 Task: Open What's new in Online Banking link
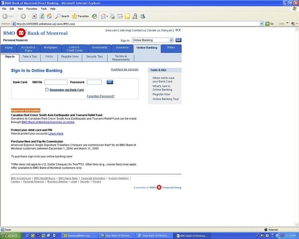162,88
